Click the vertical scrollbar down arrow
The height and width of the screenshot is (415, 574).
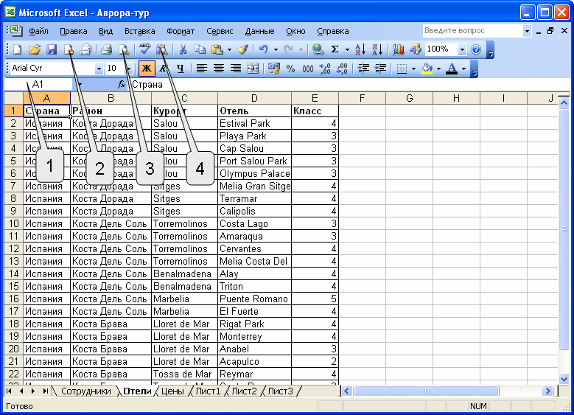click(x=564, y=379)
